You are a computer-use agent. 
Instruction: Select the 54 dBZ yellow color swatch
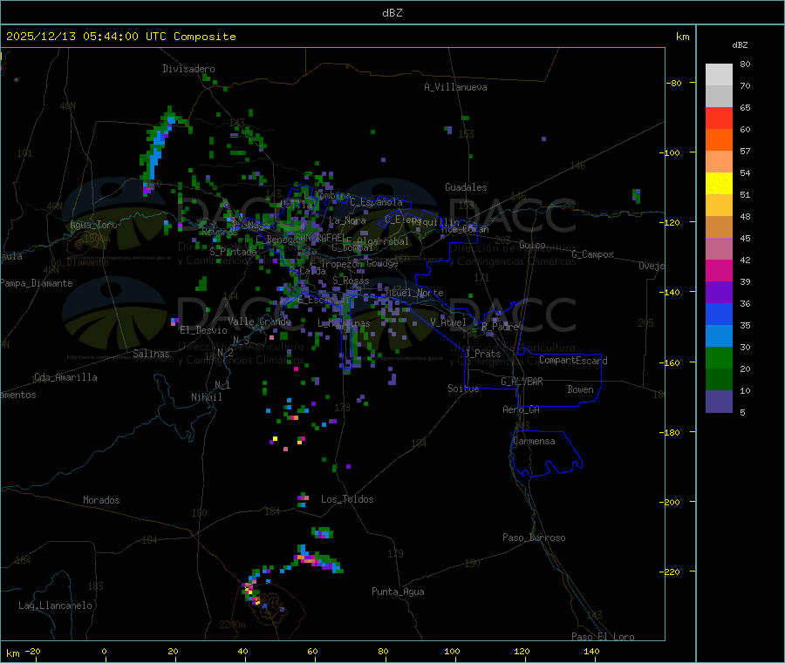[719, 184]
